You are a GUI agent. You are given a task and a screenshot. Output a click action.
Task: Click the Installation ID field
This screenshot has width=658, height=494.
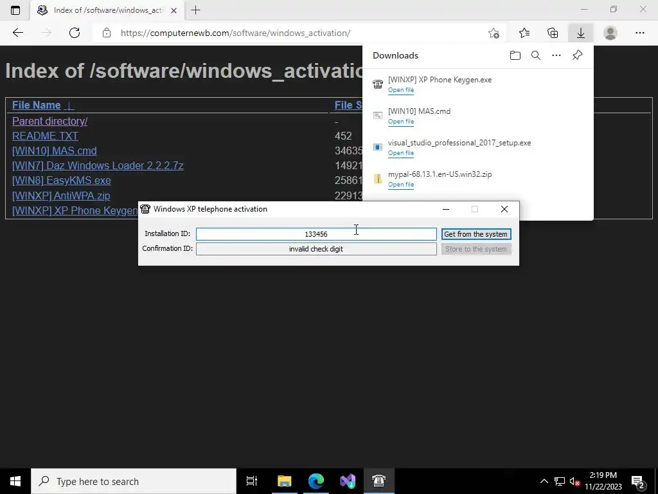[316, 234]
